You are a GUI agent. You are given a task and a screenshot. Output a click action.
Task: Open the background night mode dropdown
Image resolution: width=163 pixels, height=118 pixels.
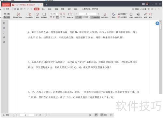(114, 15)
